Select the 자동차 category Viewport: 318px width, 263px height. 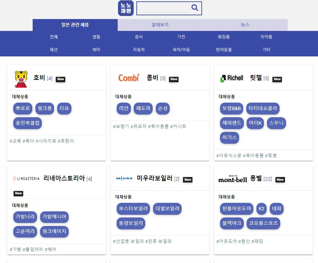click(139, 50)
